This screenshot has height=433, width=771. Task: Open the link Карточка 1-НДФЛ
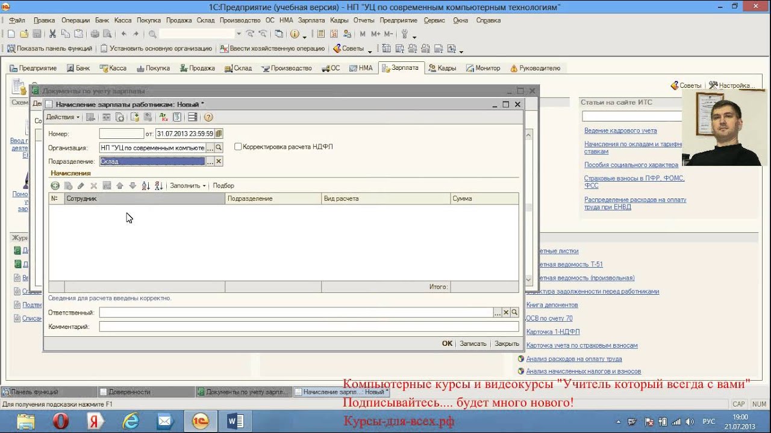point(553,332)
